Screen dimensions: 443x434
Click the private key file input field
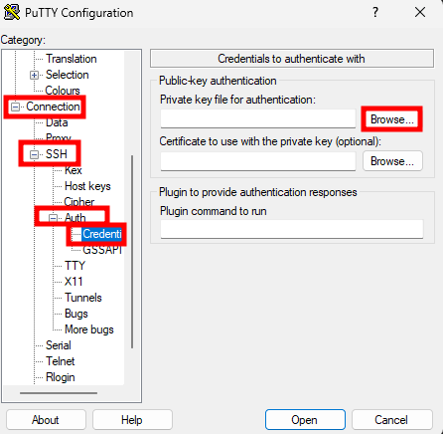tap(258, 118)
